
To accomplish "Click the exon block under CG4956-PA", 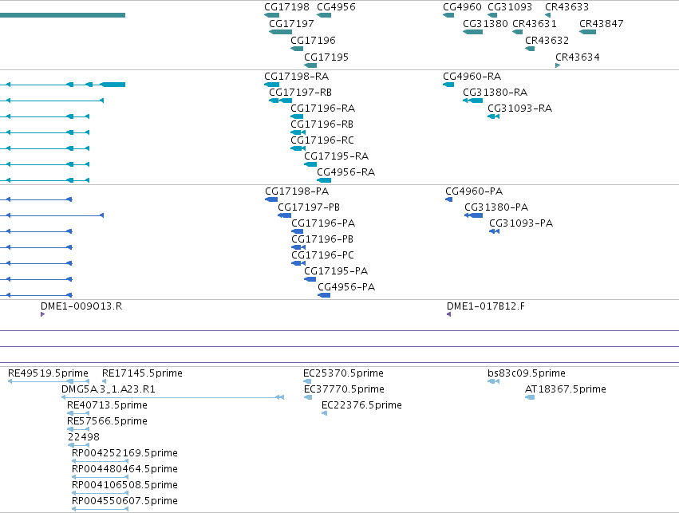I will (x=324, y=295).
